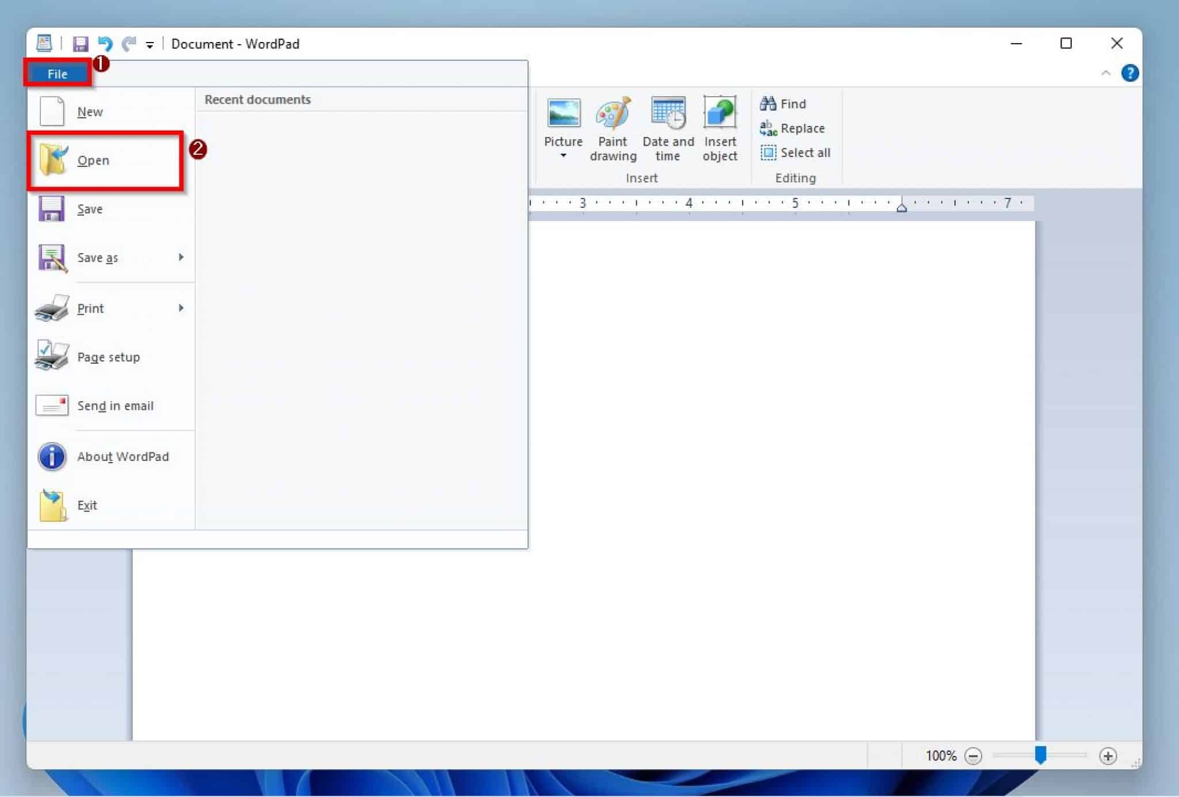1179x797 pixels.
Task: Select Open from the File menu
Action: (93, 160)
